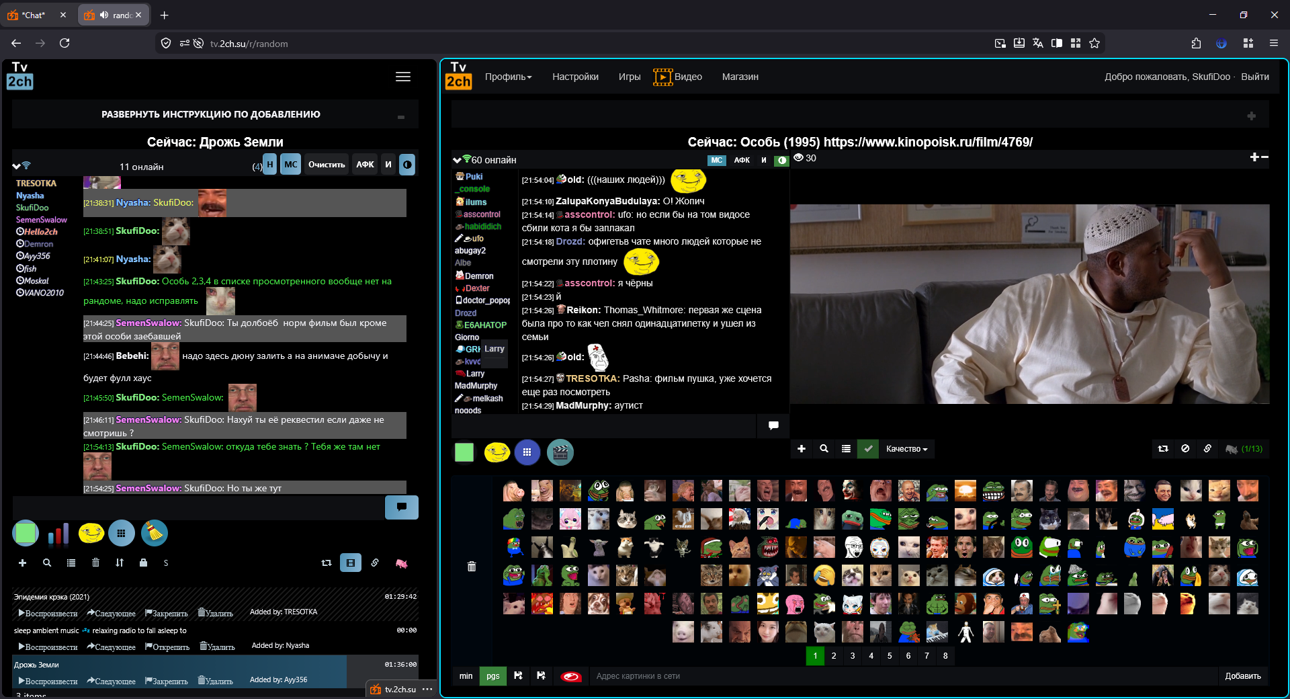Open the poll bar-chart icon
The image size is (1290, 699).
58,534
